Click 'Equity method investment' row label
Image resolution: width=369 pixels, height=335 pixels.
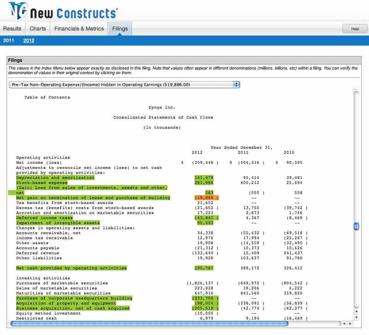49,313
